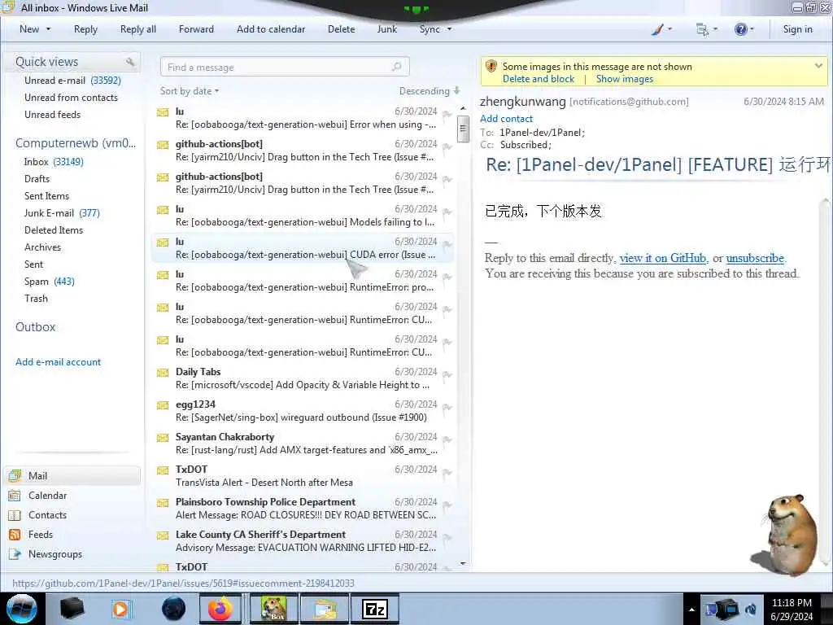Click the Delete and block link
The width and height of the screenshot is (833, 625).
539,79
